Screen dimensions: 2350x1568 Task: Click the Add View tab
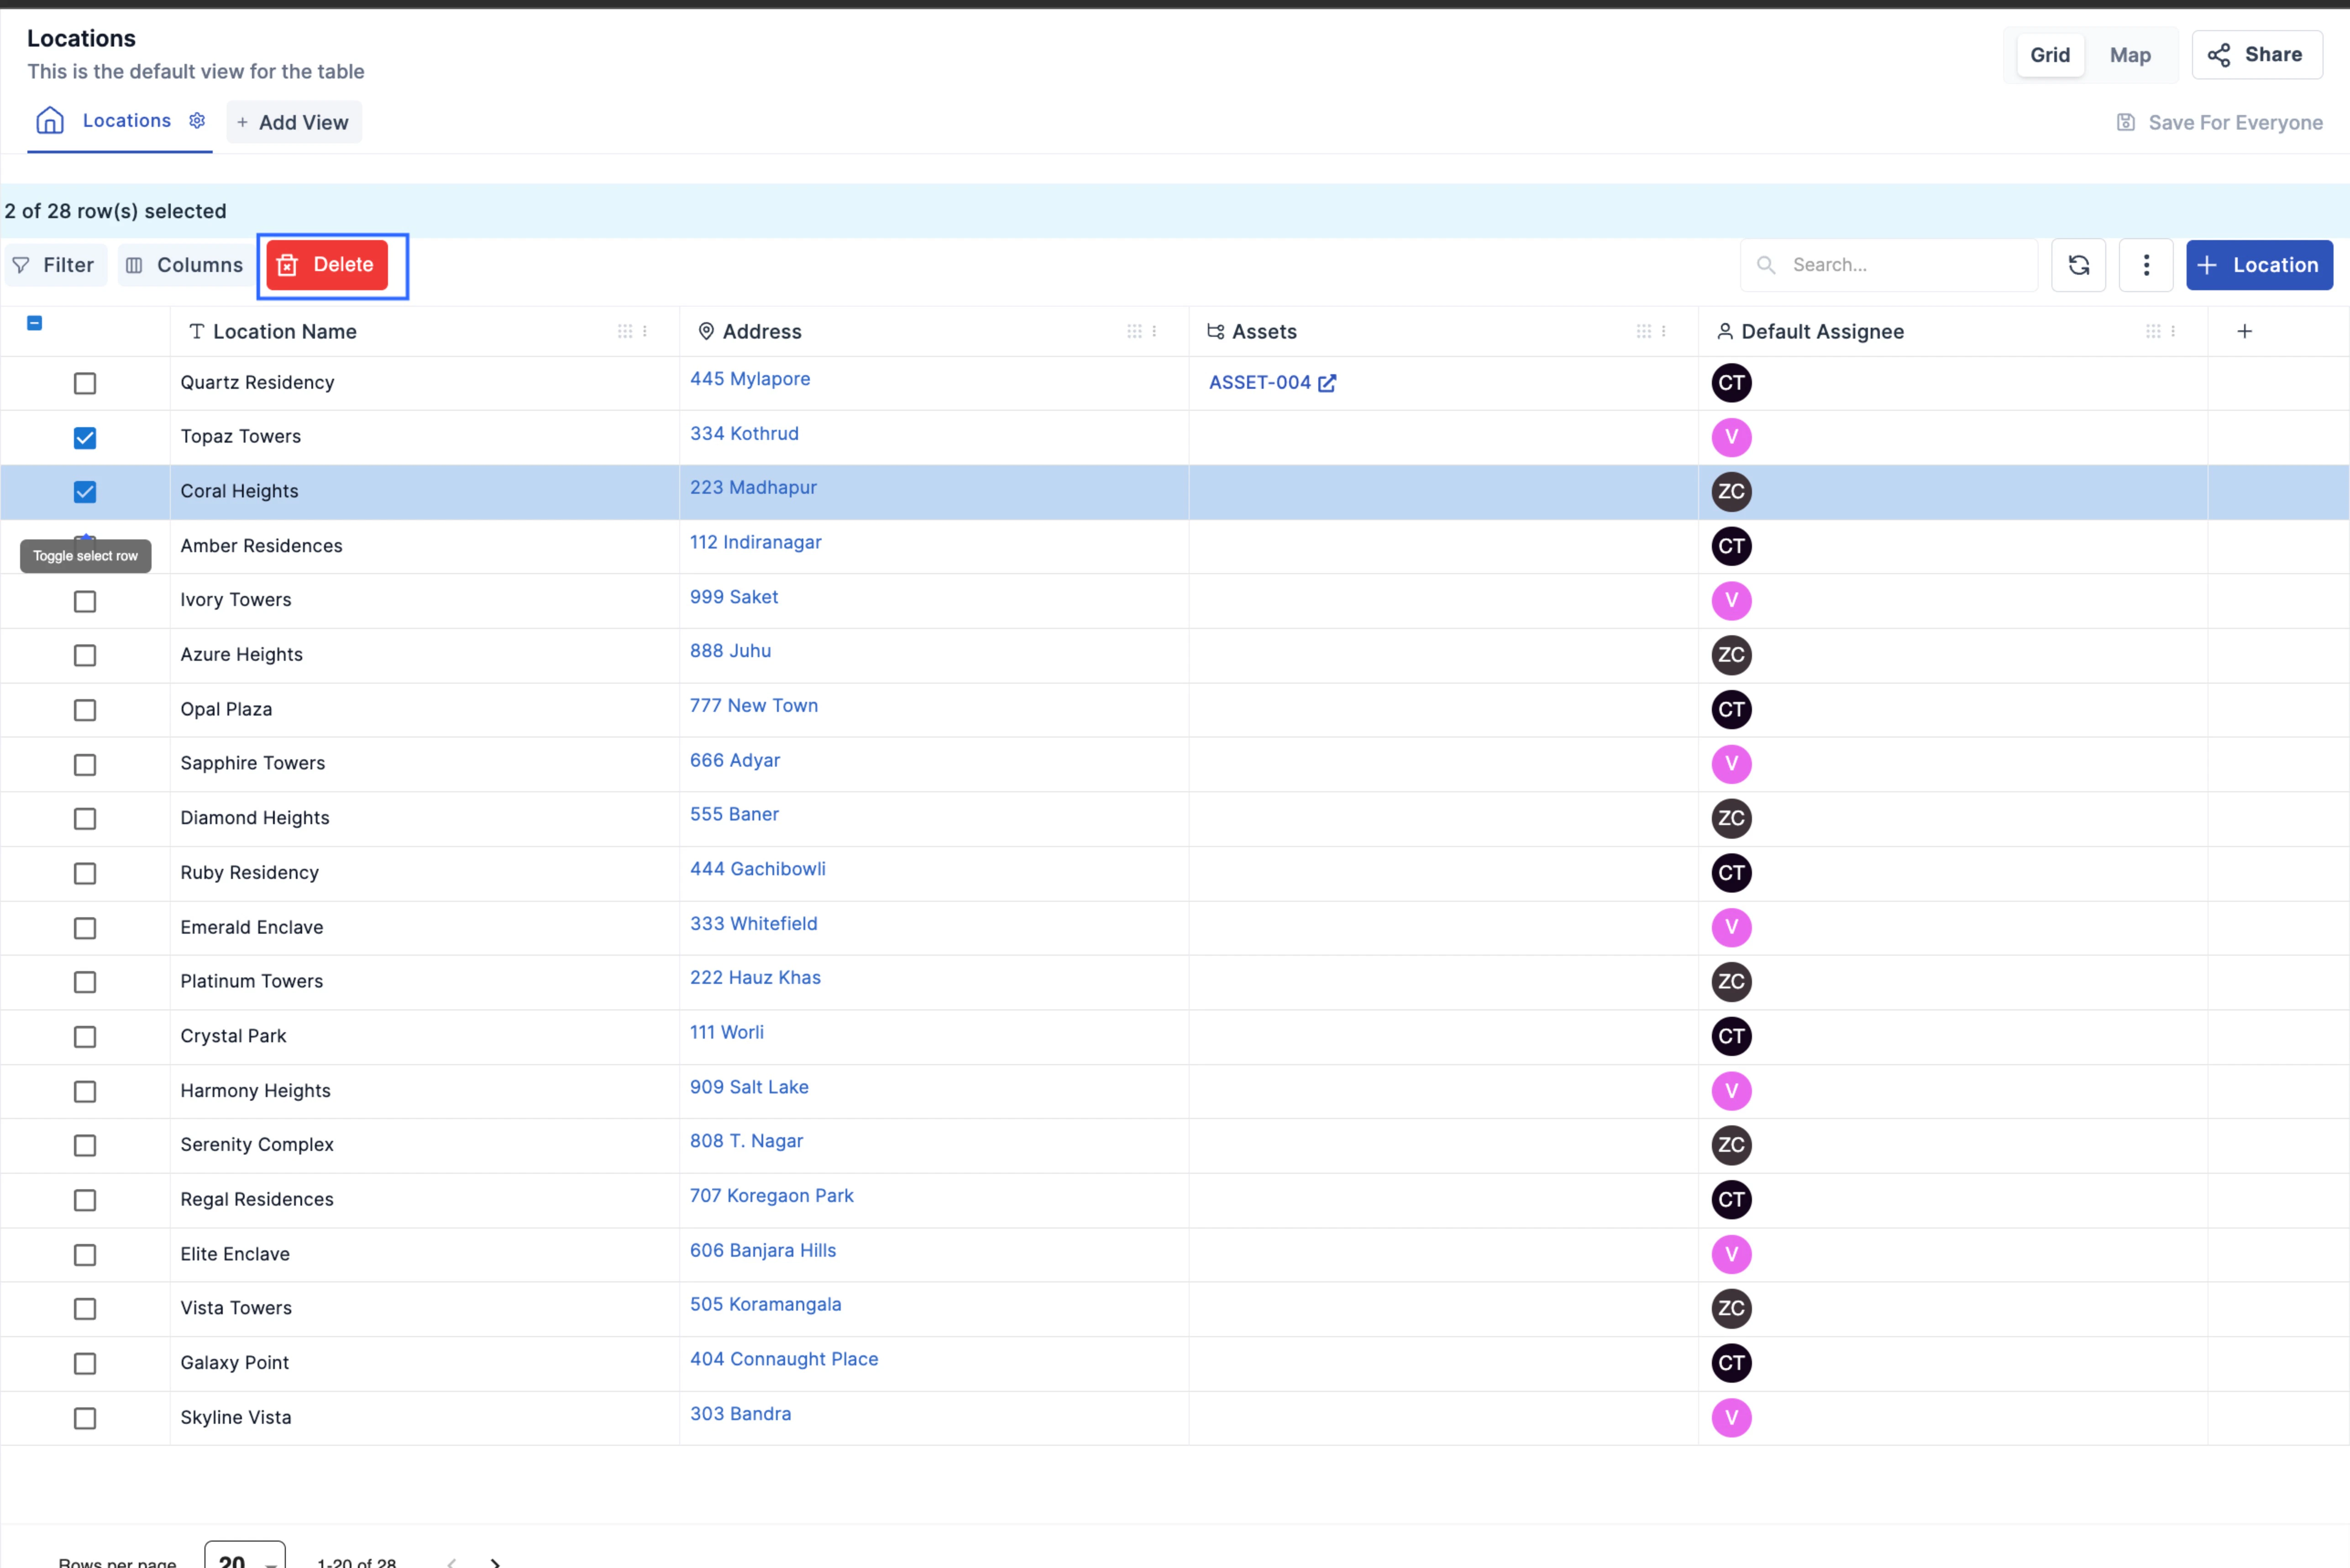tap(294, 122)
